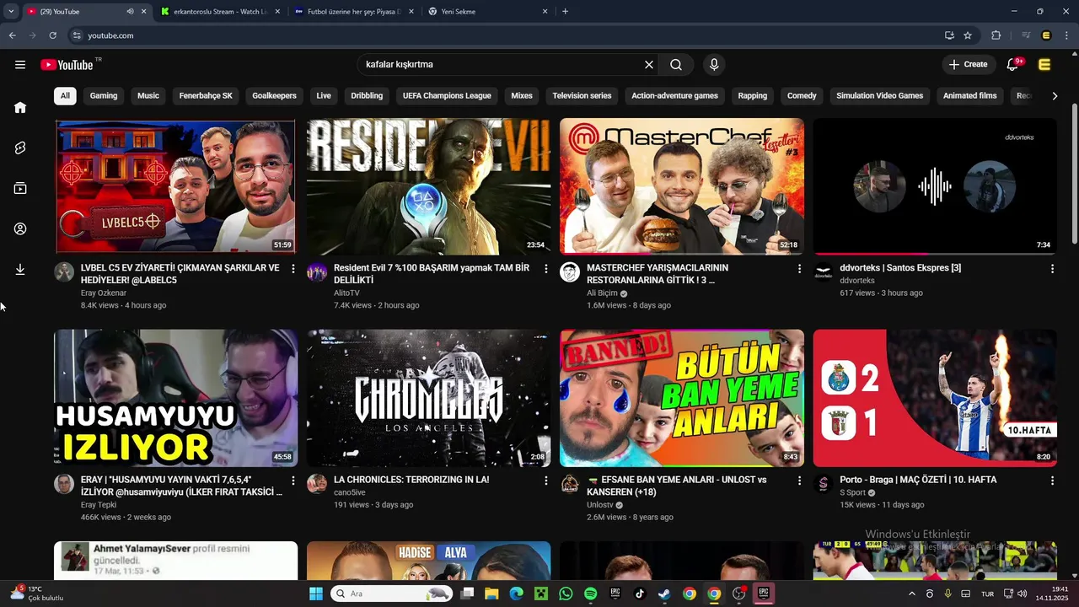Open Windows Start menu

coord(316,594)
